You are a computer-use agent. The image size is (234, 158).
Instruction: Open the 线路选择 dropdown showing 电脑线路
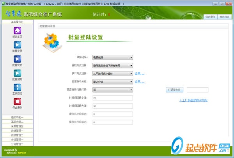[113, 57]
